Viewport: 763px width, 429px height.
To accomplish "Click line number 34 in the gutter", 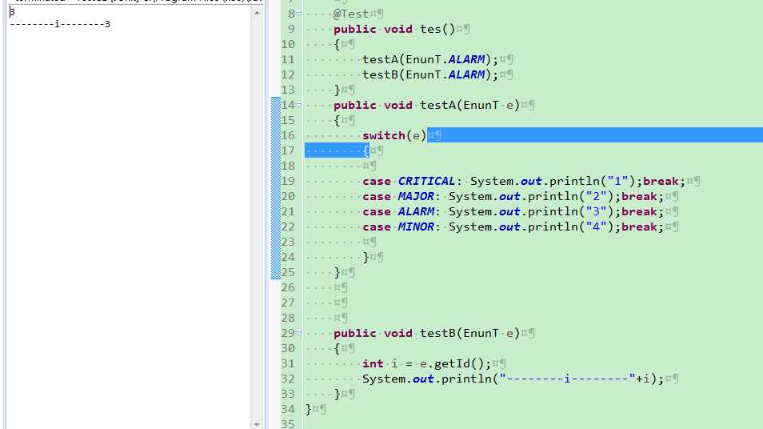I will 288,409.
